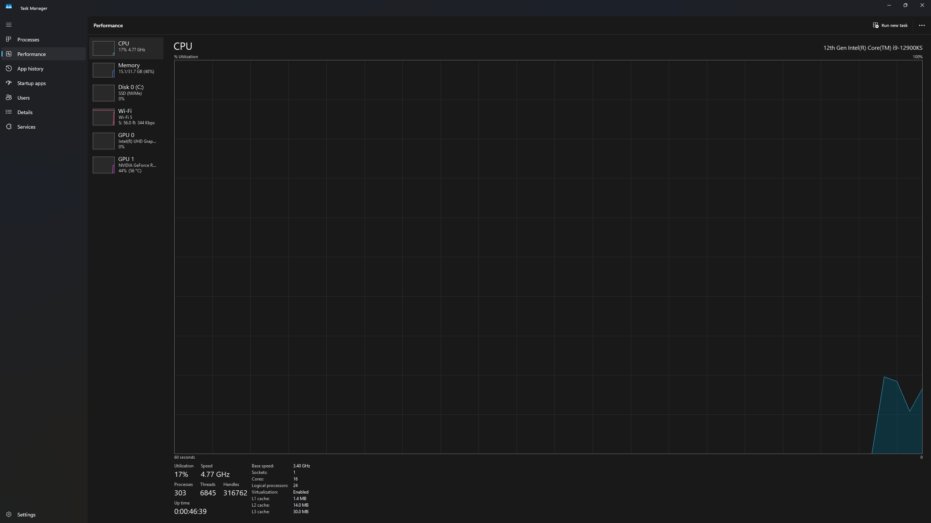The image size is (931, 523).
Task: Open the Wi-Fi performance graph thumbnail
Action: (103, 117)
